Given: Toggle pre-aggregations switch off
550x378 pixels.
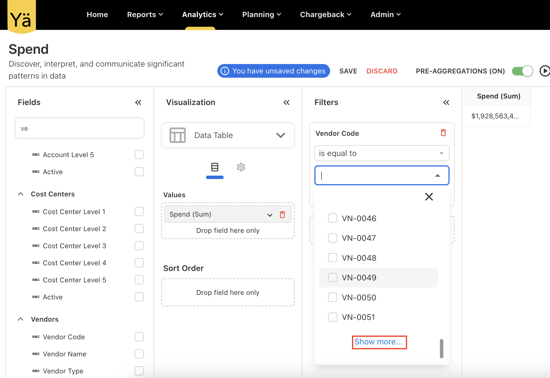Looking at the screenshot, I should [522, 71].
